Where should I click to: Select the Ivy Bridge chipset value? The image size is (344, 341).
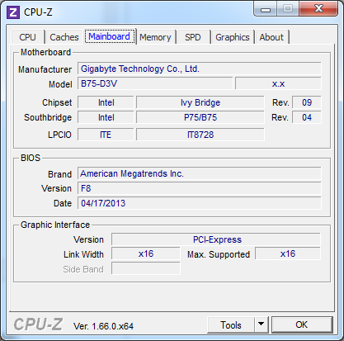click(200, 102)
